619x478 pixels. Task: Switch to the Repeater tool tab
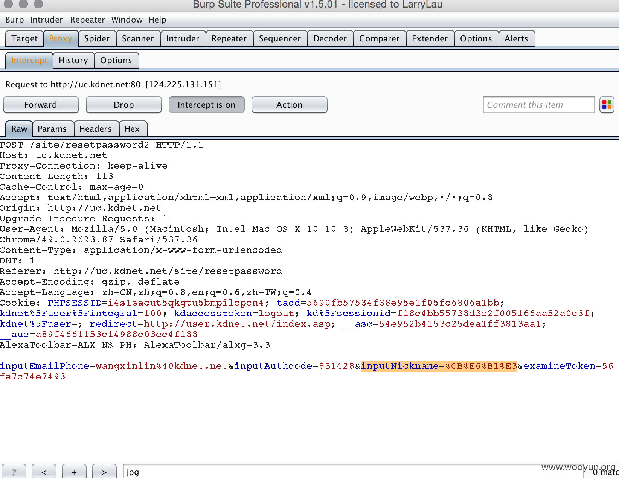coord(229,38)
